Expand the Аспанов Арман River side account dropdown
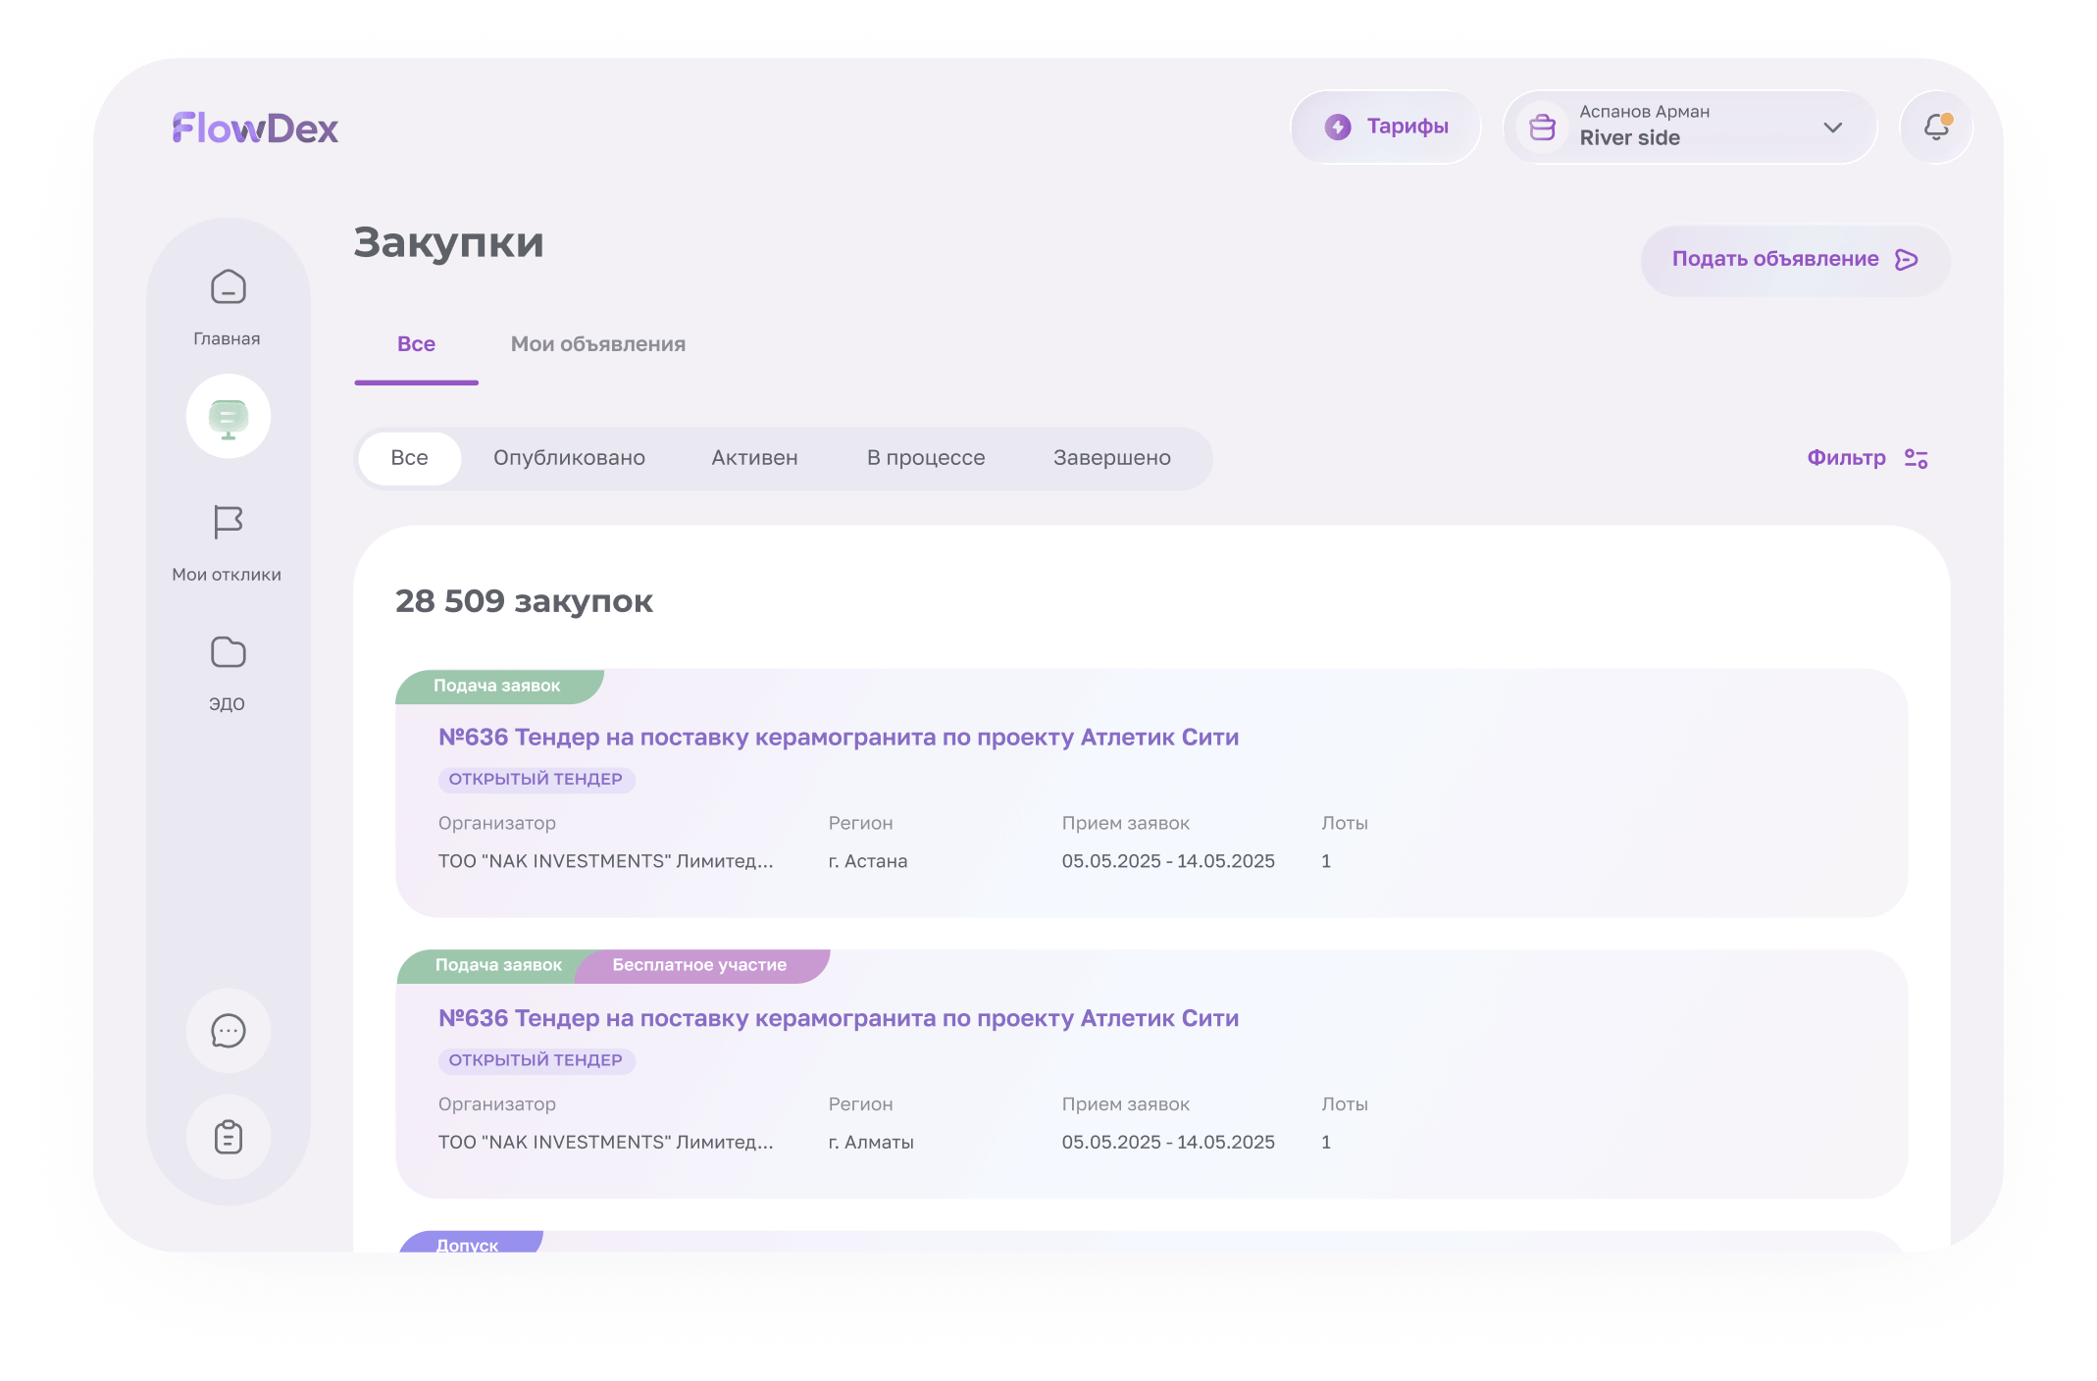The width and height of the screenshot is (2097, 1381). [1667, 128]
